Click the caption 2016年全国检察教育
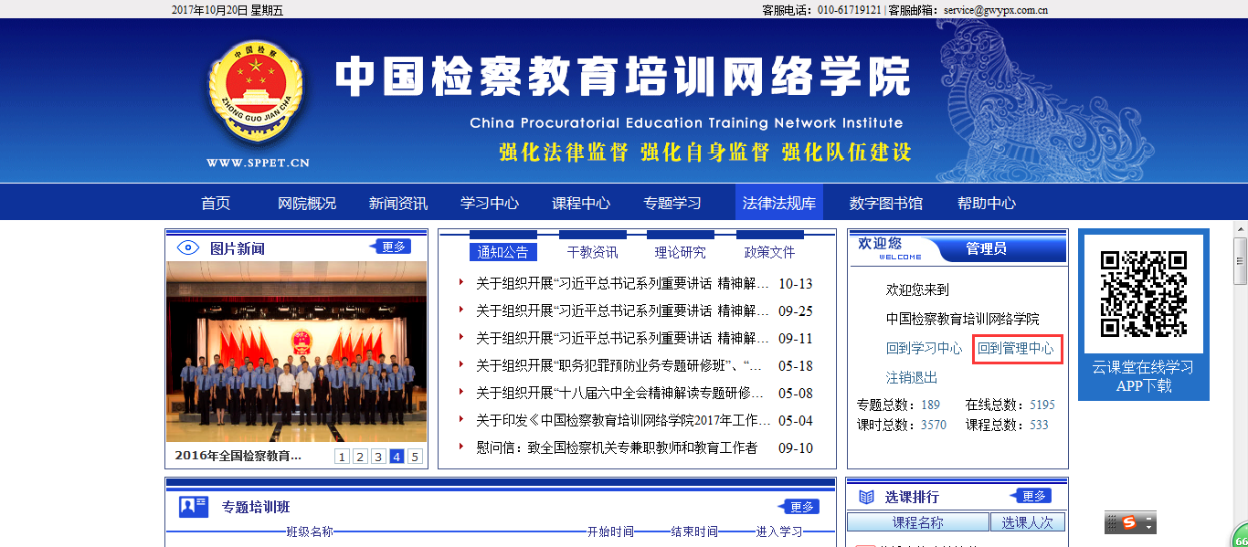The width and height of the screenshot is (1248, 547). pyautogui.click(x=238, y=456)
